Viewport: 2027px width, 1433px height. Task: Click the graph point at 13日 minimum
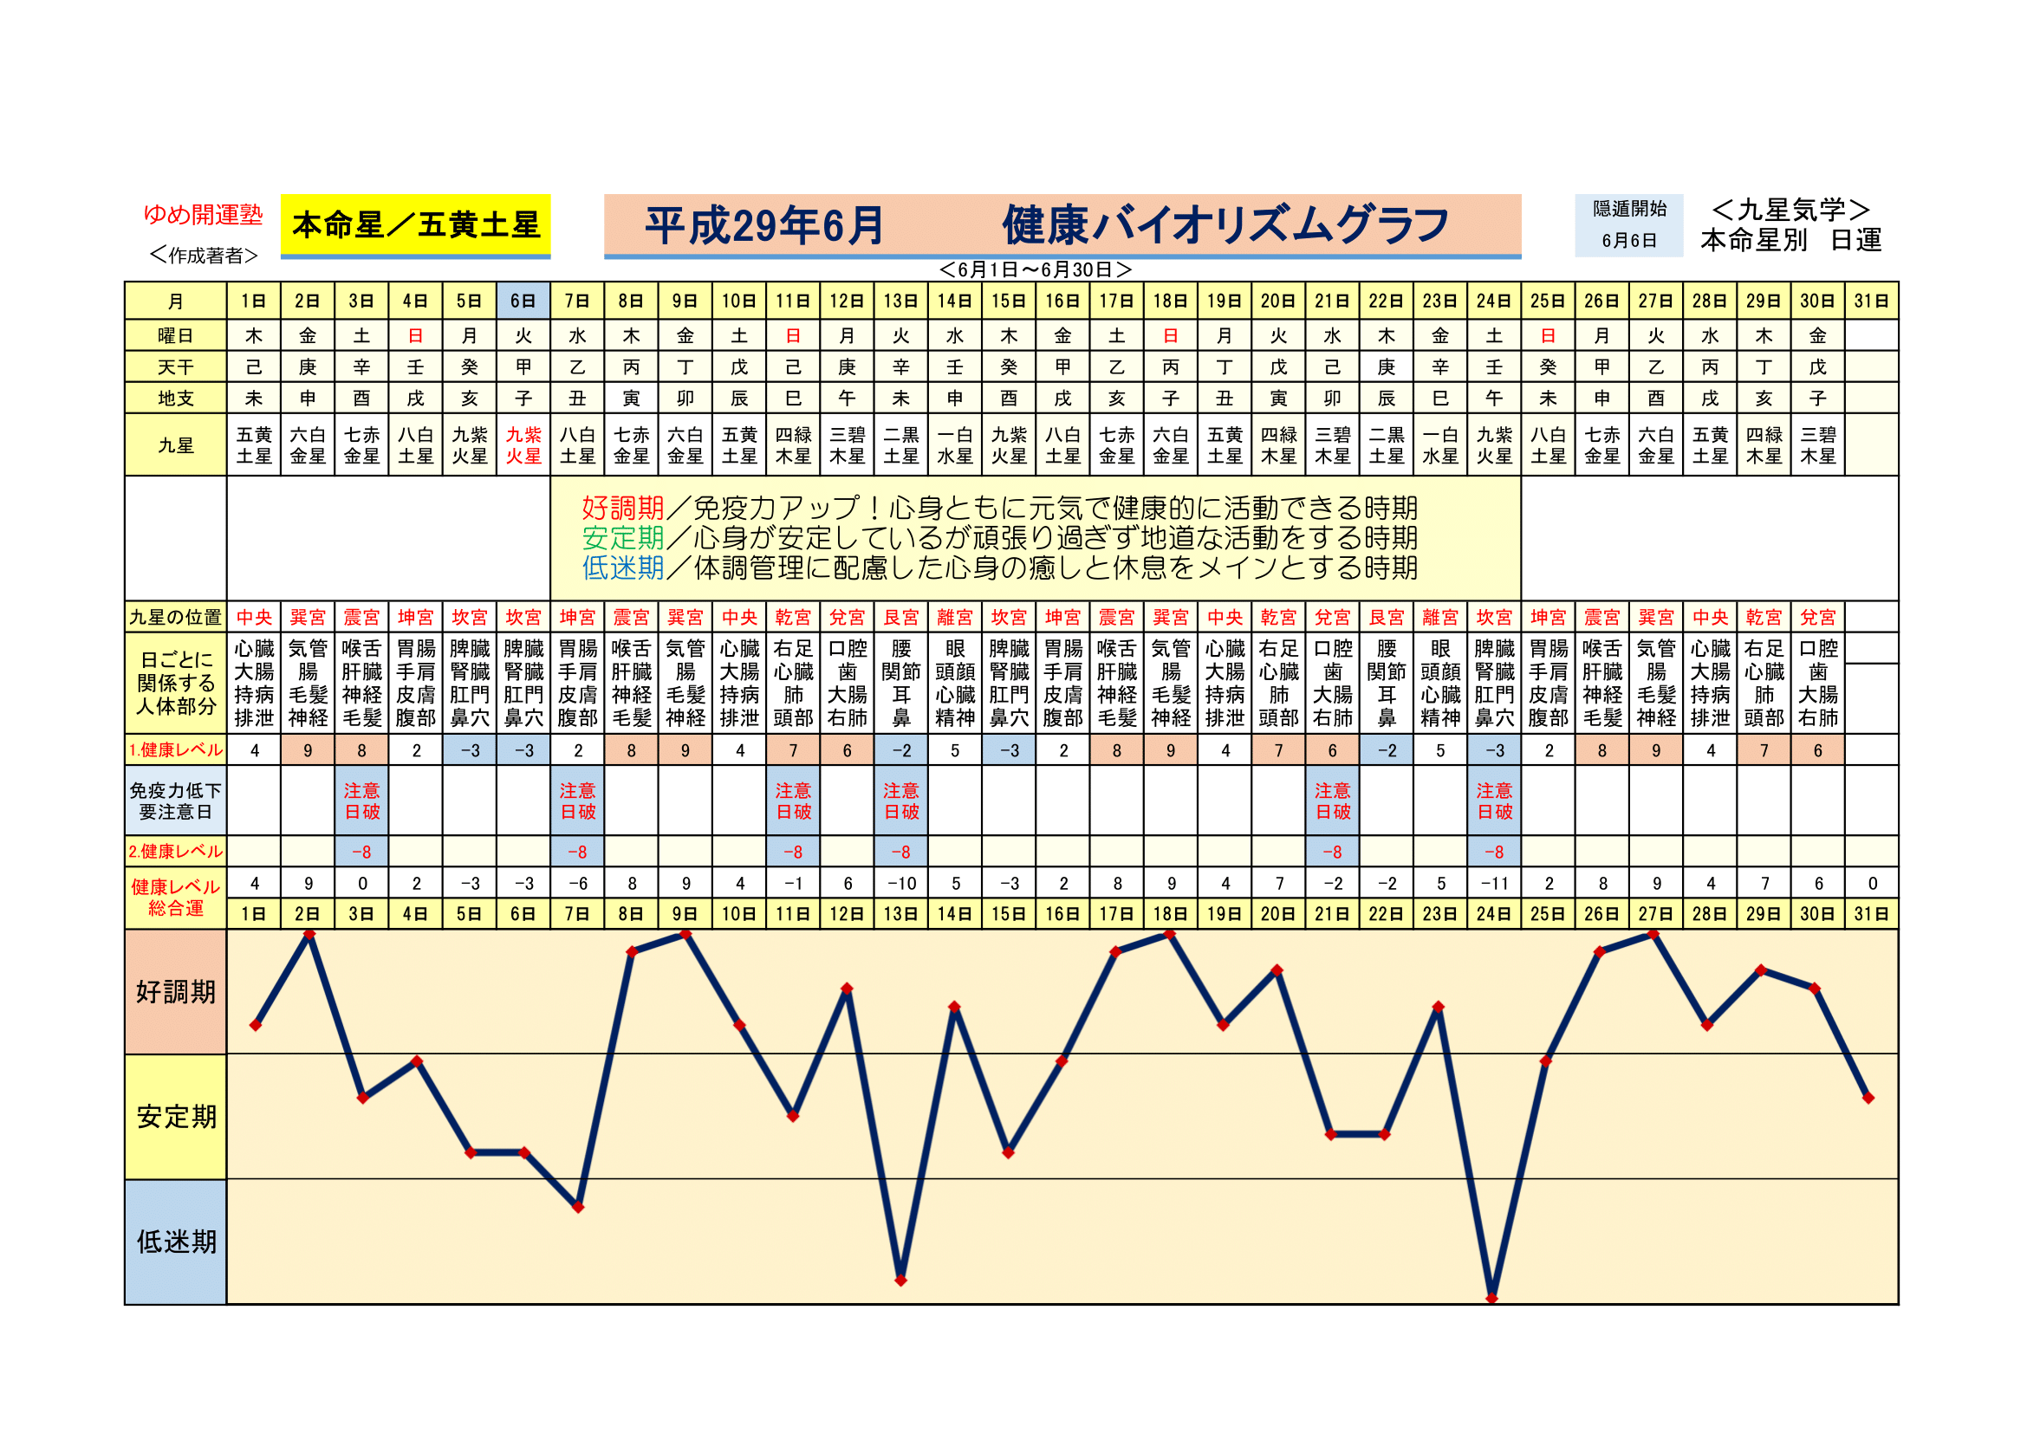pos(900,1280)
